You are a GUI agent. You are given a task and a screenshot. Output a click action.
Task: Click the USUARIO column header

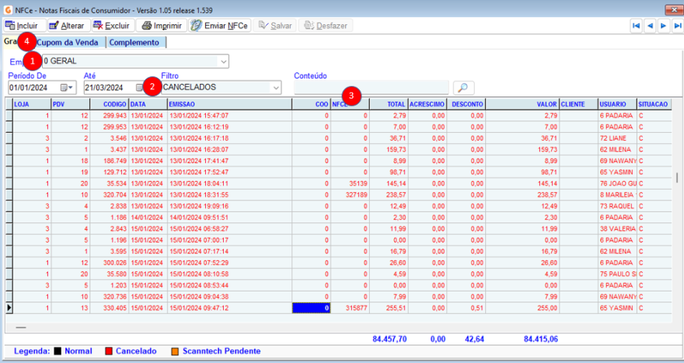[617, 104]
